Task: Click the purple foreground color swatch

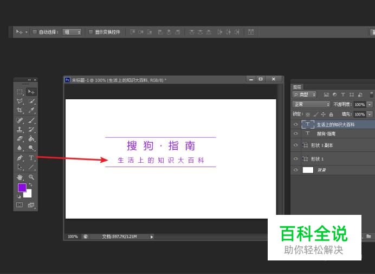Action: tap(22, 188)
